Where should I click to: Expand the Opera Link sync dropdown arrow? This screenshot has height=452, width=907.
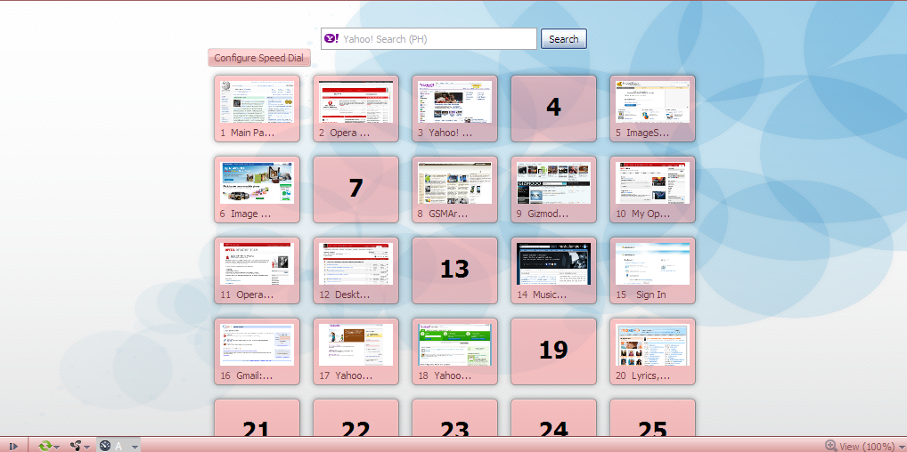coord(57,447)
